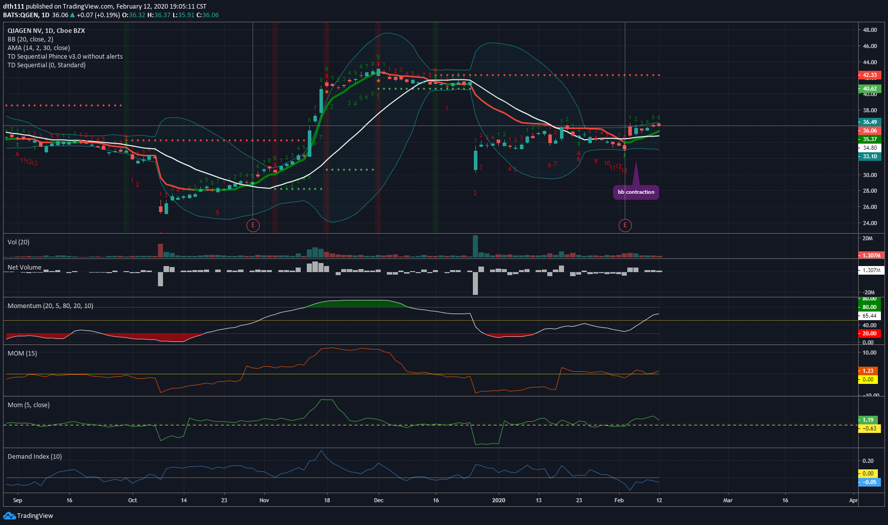Click the red 36.06 last price tag
This screenshot has height=525, width=888.
coord(870,130)
